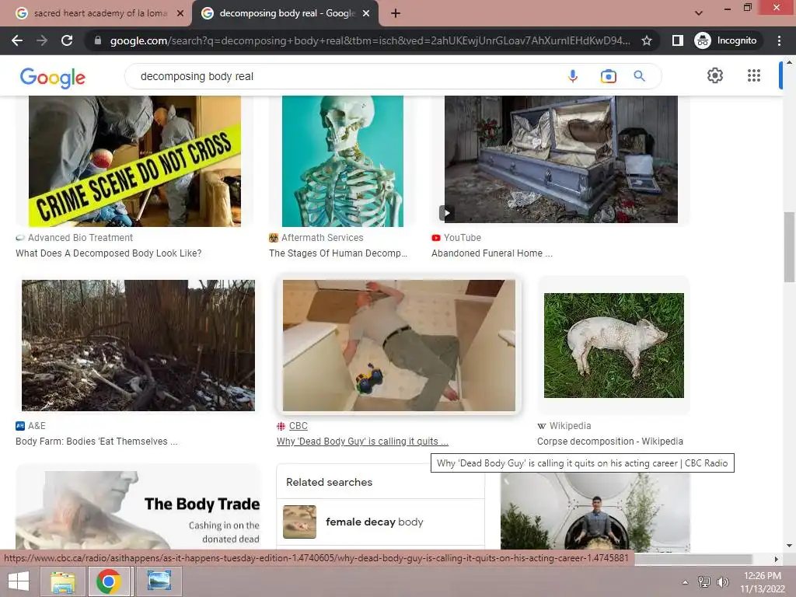Open the CBC source link
Viewport: 796px width, 597px height.
click(292, 426)
